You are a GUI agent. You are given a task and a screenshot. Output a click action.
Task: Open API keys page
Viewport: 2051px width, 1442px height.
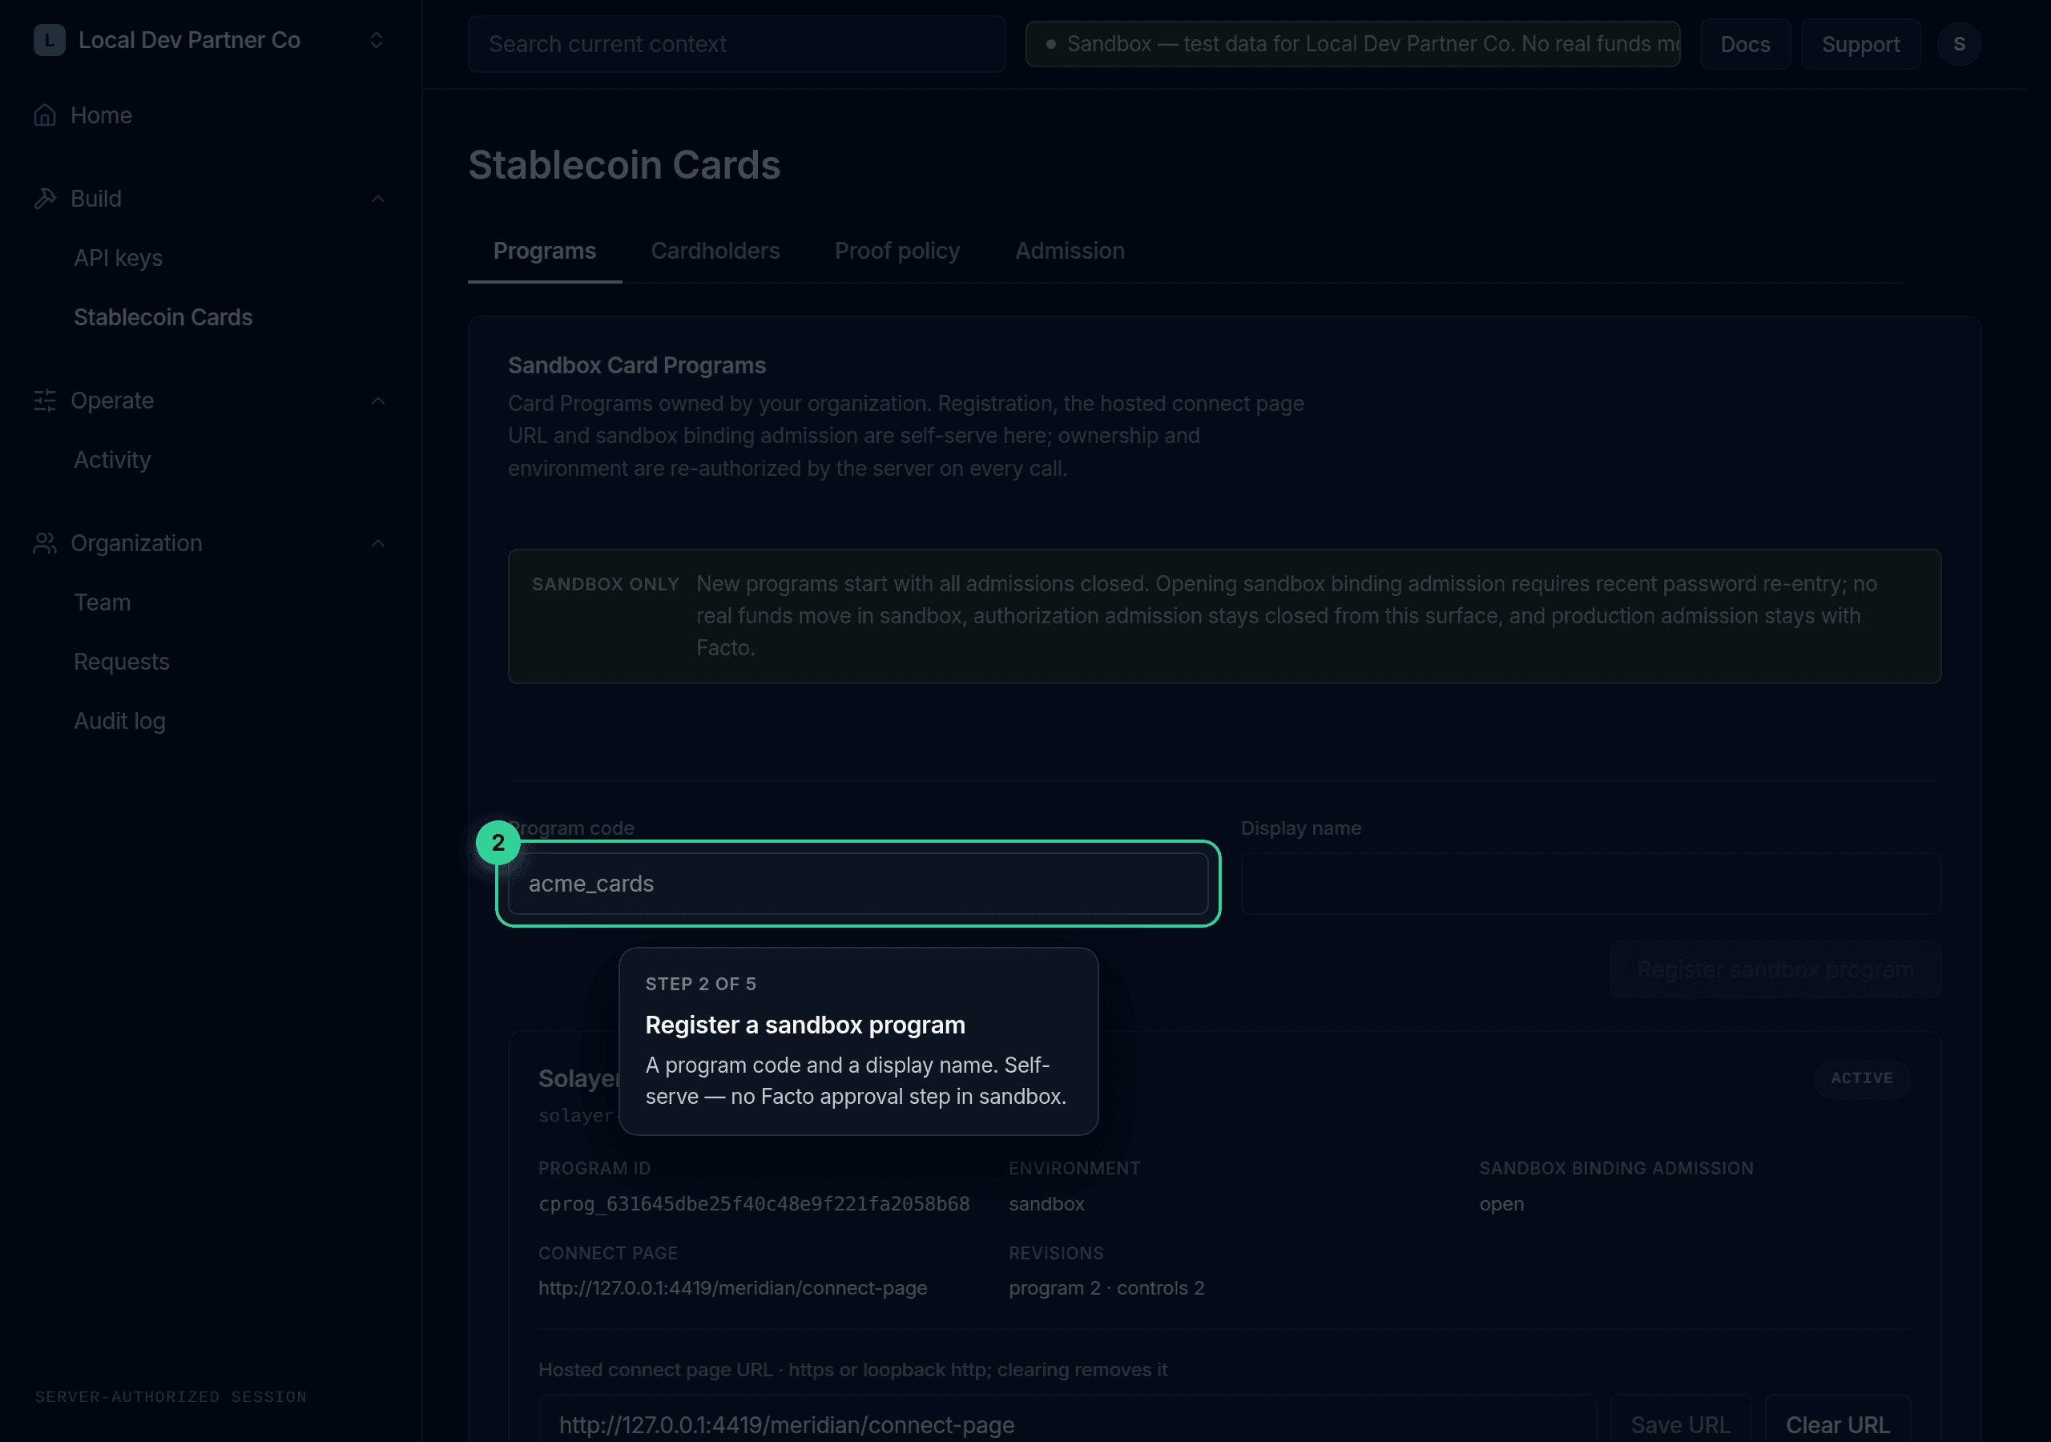click(118, 258)
